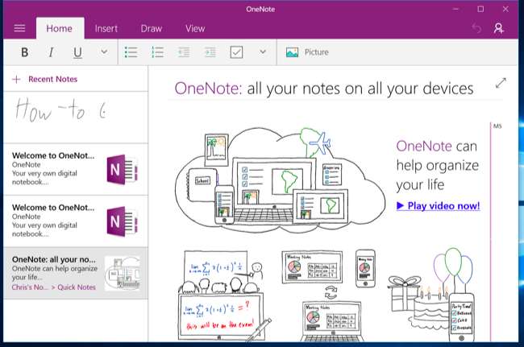Open the hamburger navigation menu

click(19, 28)
